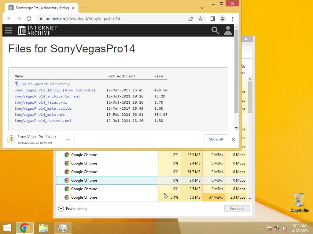Open Chrome three-dot menu

(232, 19)
